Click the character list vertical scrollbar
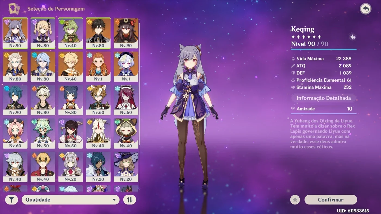 (x=140, y=84)
